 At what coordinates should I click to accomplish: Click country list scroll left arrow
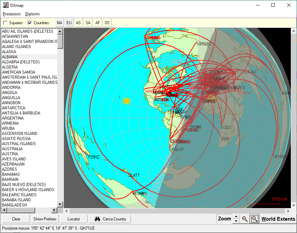(4, 210)
